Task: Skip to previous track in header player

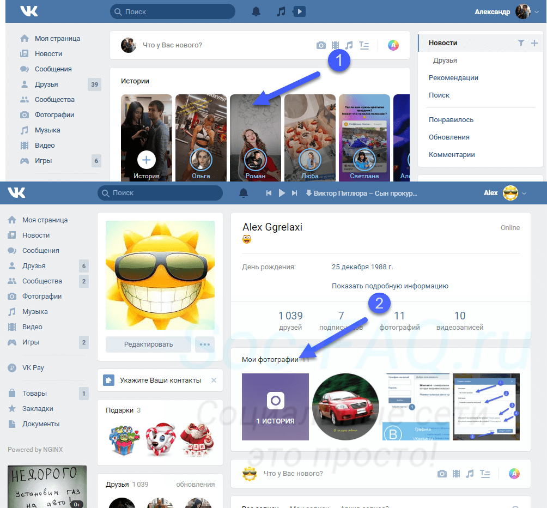Action: 269,193
